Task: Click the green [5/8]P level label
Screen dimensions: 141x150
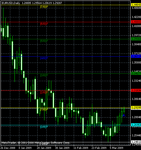Action: click(44, 41)
